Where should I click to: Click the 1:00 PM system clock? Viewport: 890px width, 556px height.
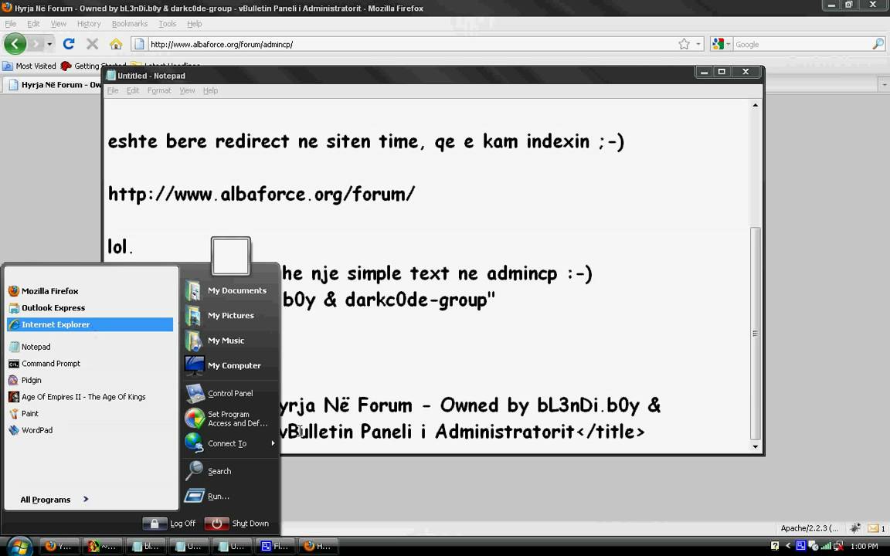click(865, 546)
